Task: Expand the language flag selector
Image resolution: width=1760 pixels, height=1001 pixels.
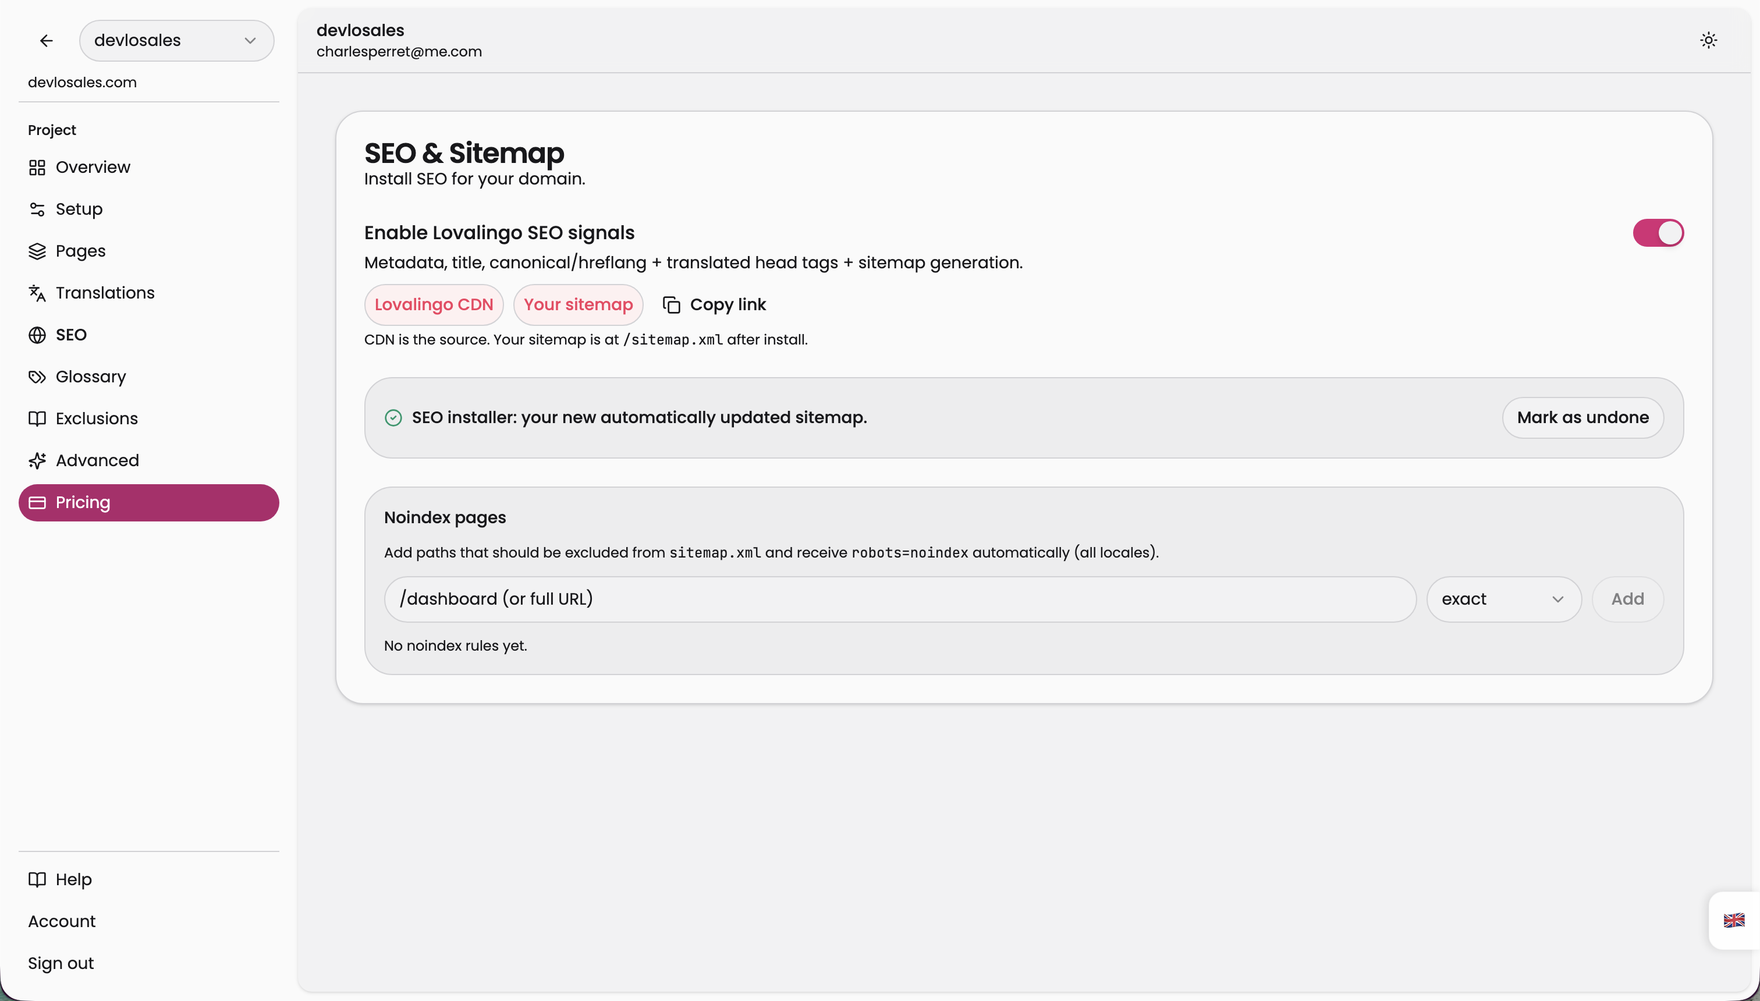Action: coord(1734,920)
